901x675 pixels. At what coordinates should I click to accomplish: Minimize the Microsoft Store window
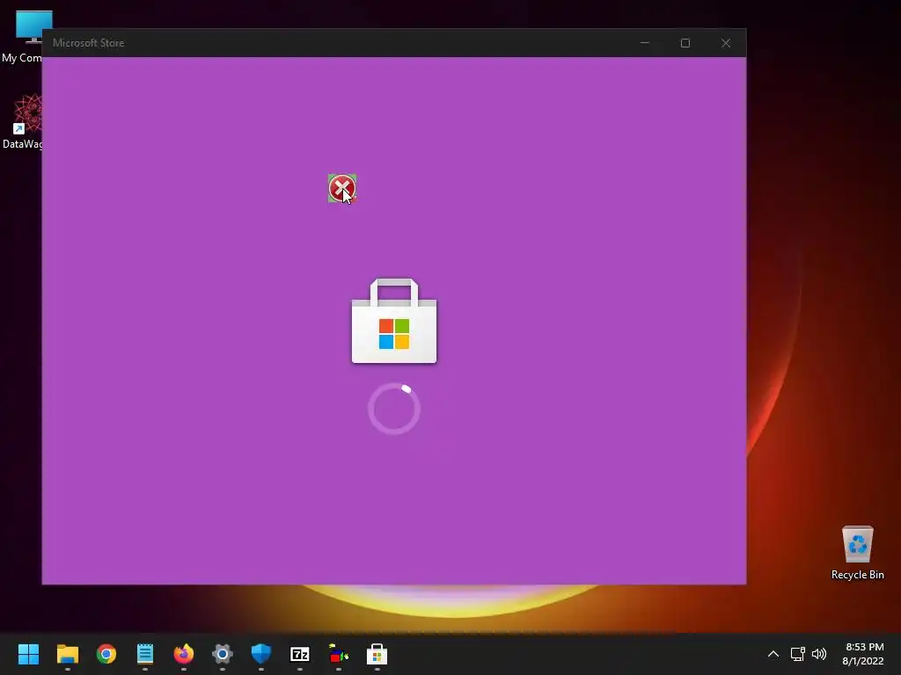coord(645,43)
